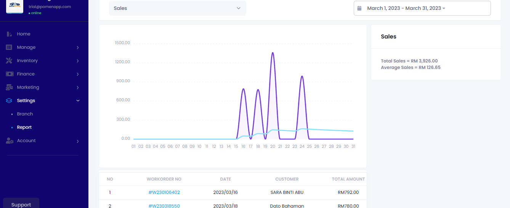Screen dimensions: 510x208
Task: Click the Marketing icon in sidebar
Action: pos(9,87)
